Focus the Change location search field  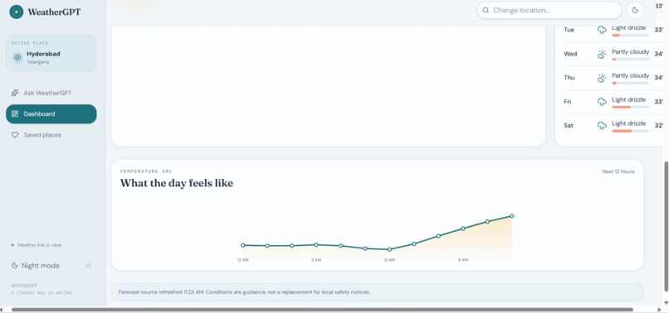549,10
